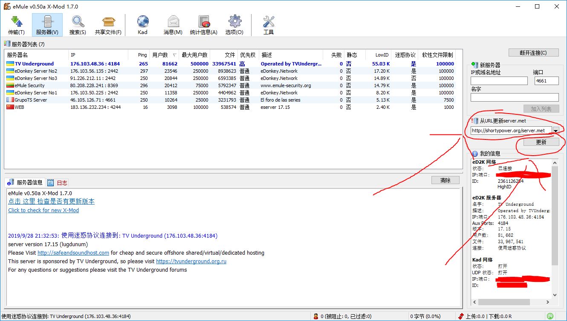Click the green connection globe in status bar

[x=550, y=316]
